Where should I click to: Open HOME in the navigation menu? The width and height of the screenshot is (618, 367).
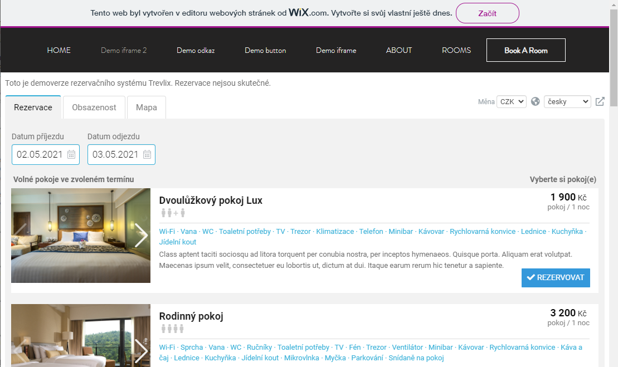(x=59, y=51)
